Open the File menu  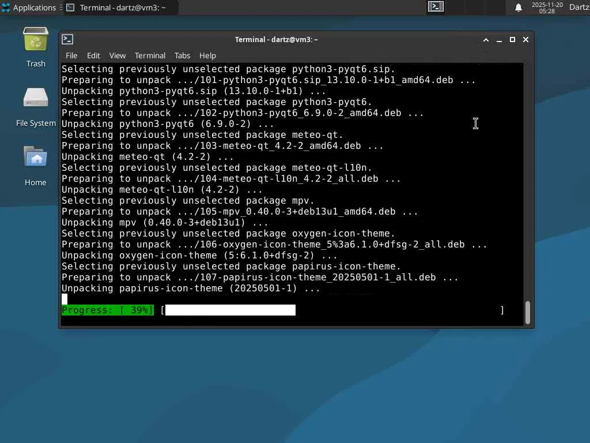pyautogui.click(x=71, y=56)
